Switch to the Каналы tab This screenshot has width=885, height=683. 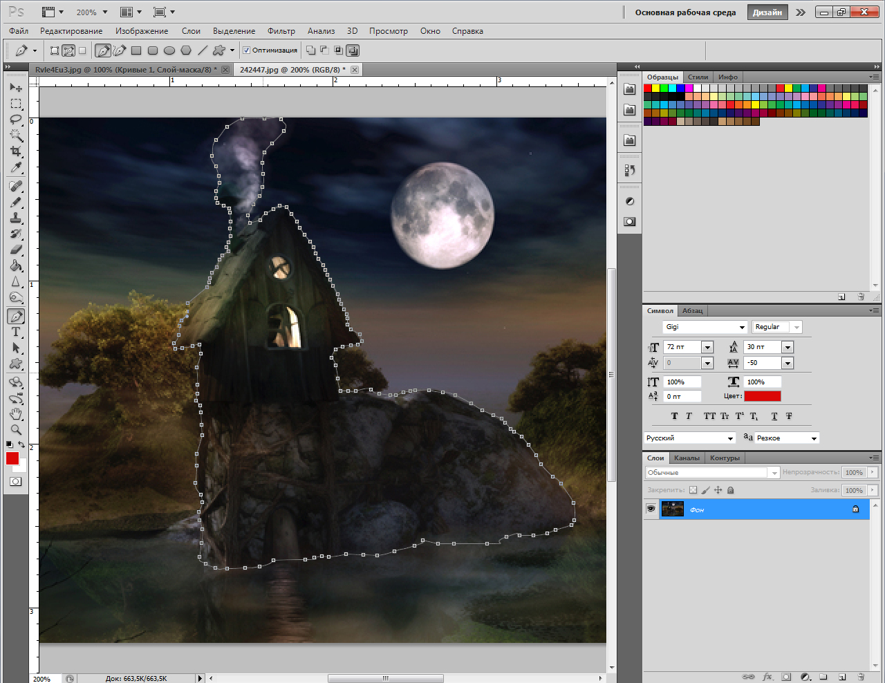[687, 458]
